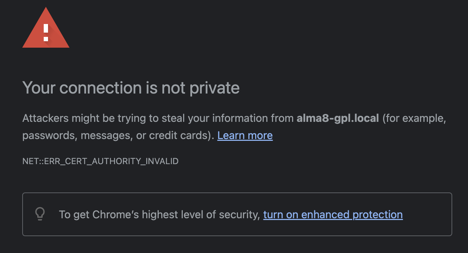Click the "(for example," text

pyautogui.click(x=414, y=118)
